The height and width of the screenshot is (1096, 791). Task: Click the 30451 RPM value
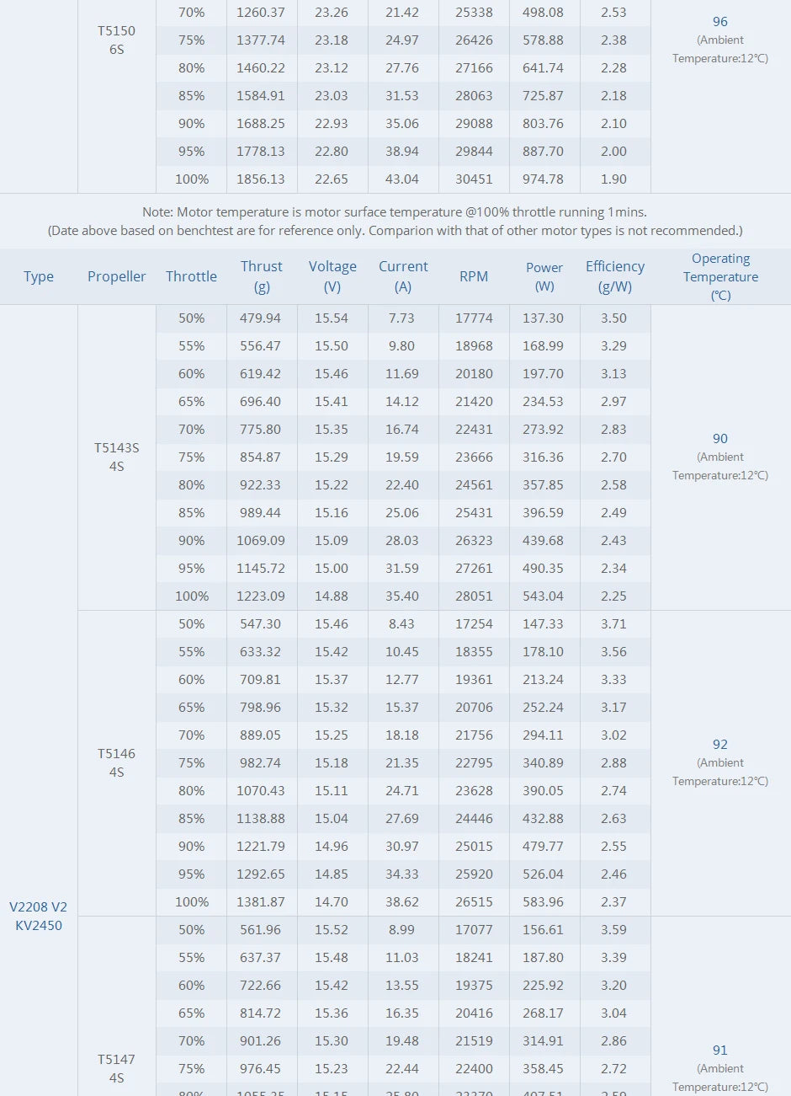(x=474, y=179)
